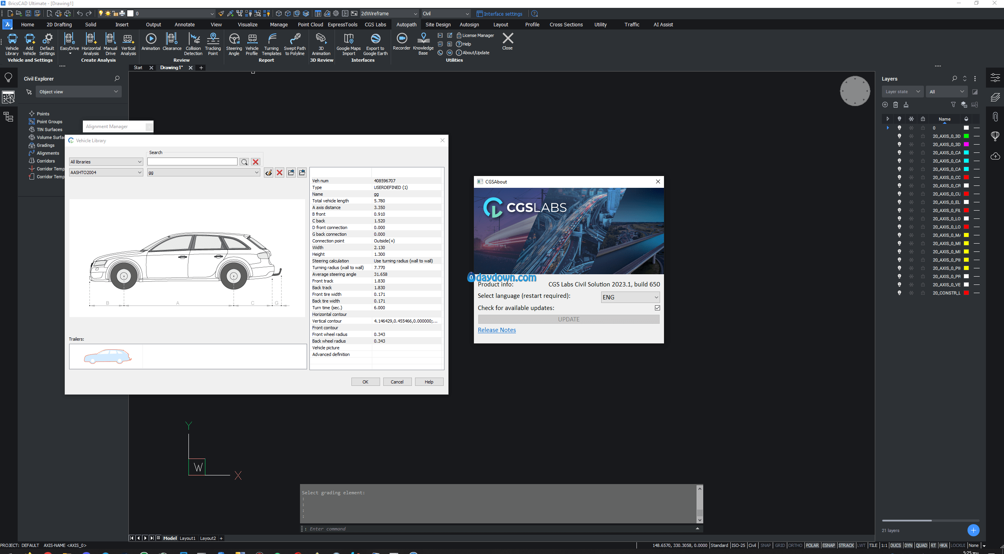The image size is (1004, 554).
Task: Open the All libraries dropdown
Action: (106, 162)
